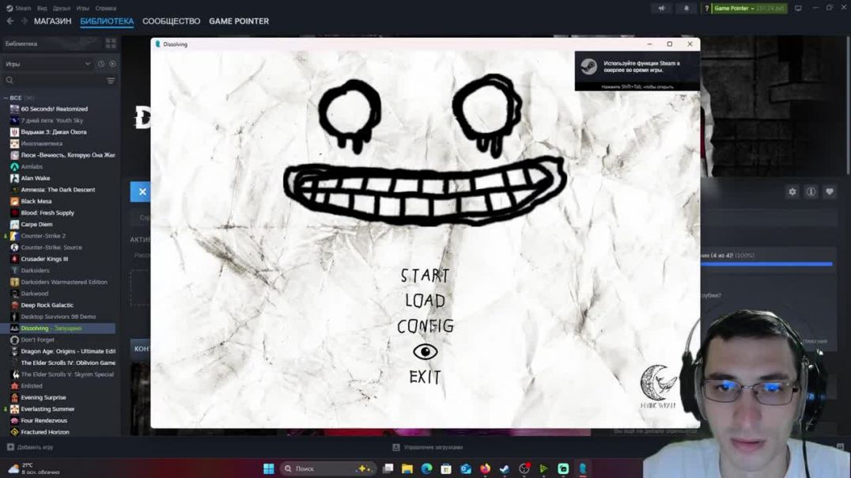851x478 pixels.
Task: Select Alan Wake in library list
Action: coord(36,178)
